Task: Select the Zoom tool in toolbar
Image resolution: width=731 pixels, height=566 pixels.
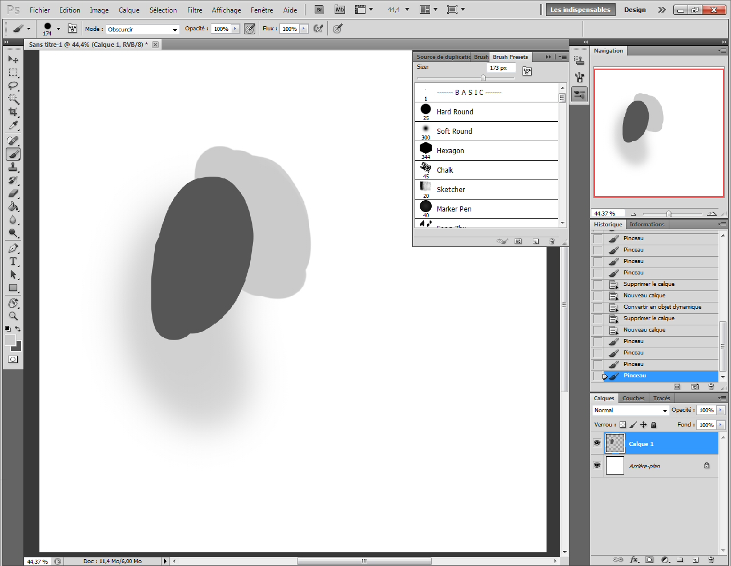Action: 13,316
